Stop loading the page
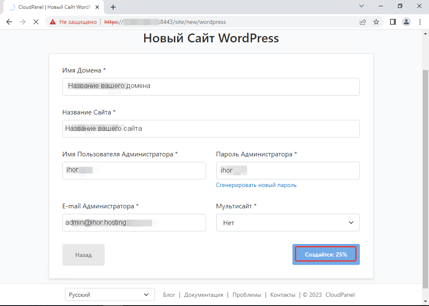This screenshot has height=306, width=429. click(36, 22)
